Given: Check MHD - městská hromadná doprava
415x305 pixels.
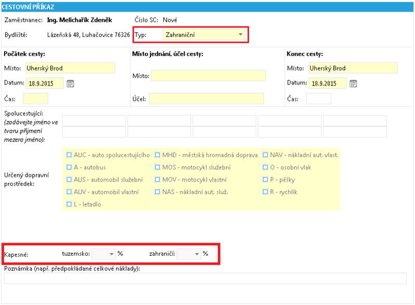Looking at the screenshot, I should [x=158, y=155].
